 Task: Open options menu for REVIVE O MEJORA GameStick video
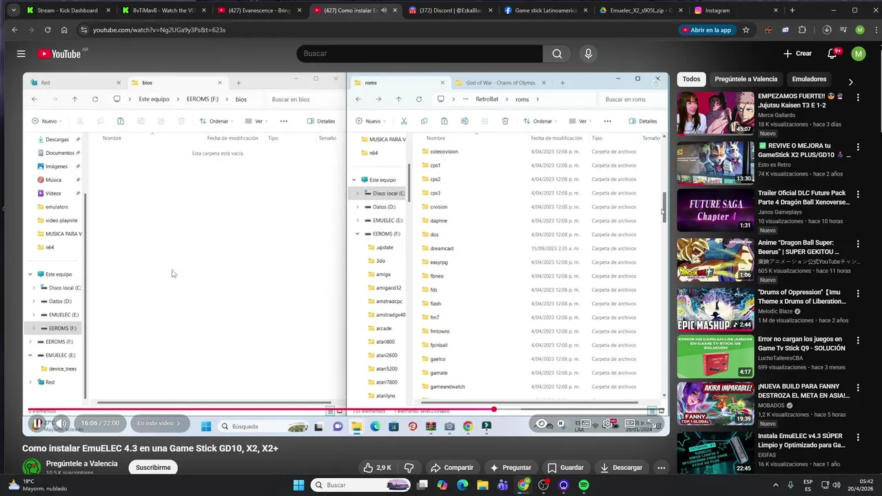[858, 147]
